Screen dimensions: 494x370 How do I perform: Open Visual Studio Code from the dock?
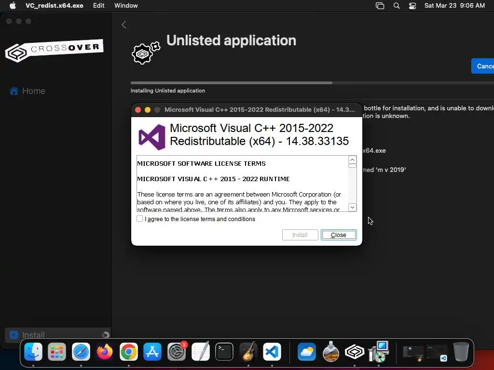click(x=272, y=352)
